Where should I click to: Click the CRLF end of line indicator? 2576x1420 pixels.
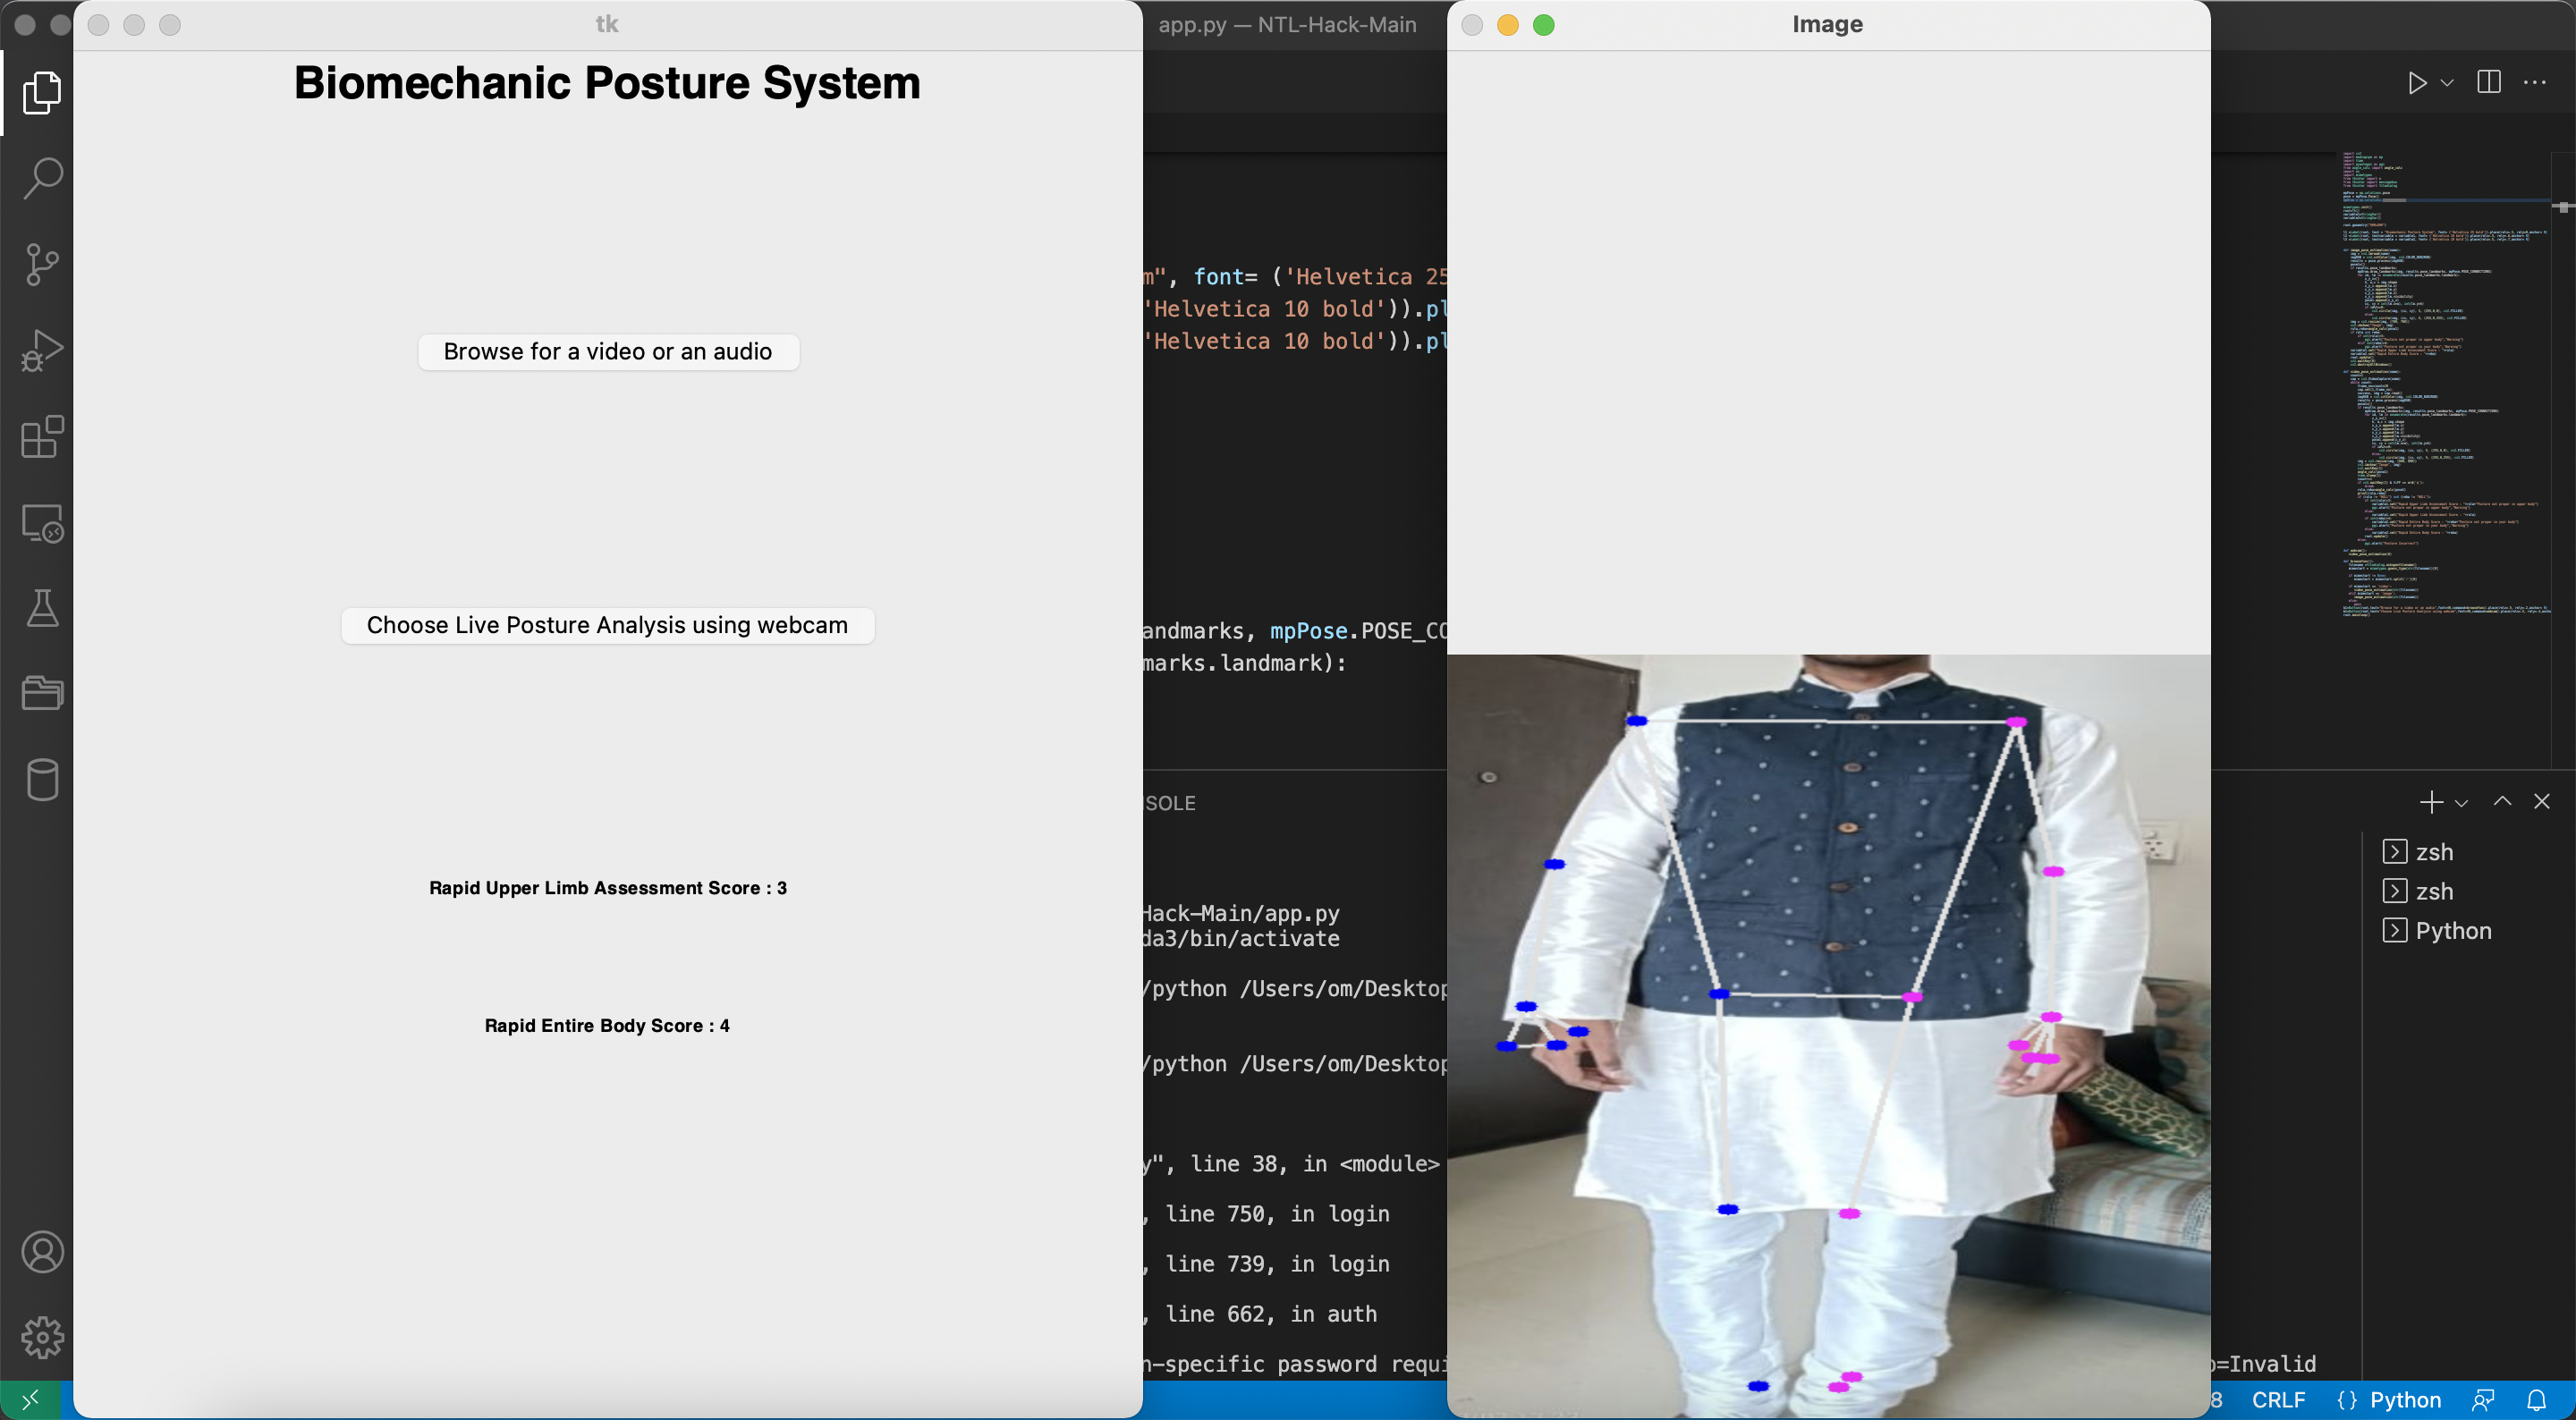click(x=2278, y=1400)
